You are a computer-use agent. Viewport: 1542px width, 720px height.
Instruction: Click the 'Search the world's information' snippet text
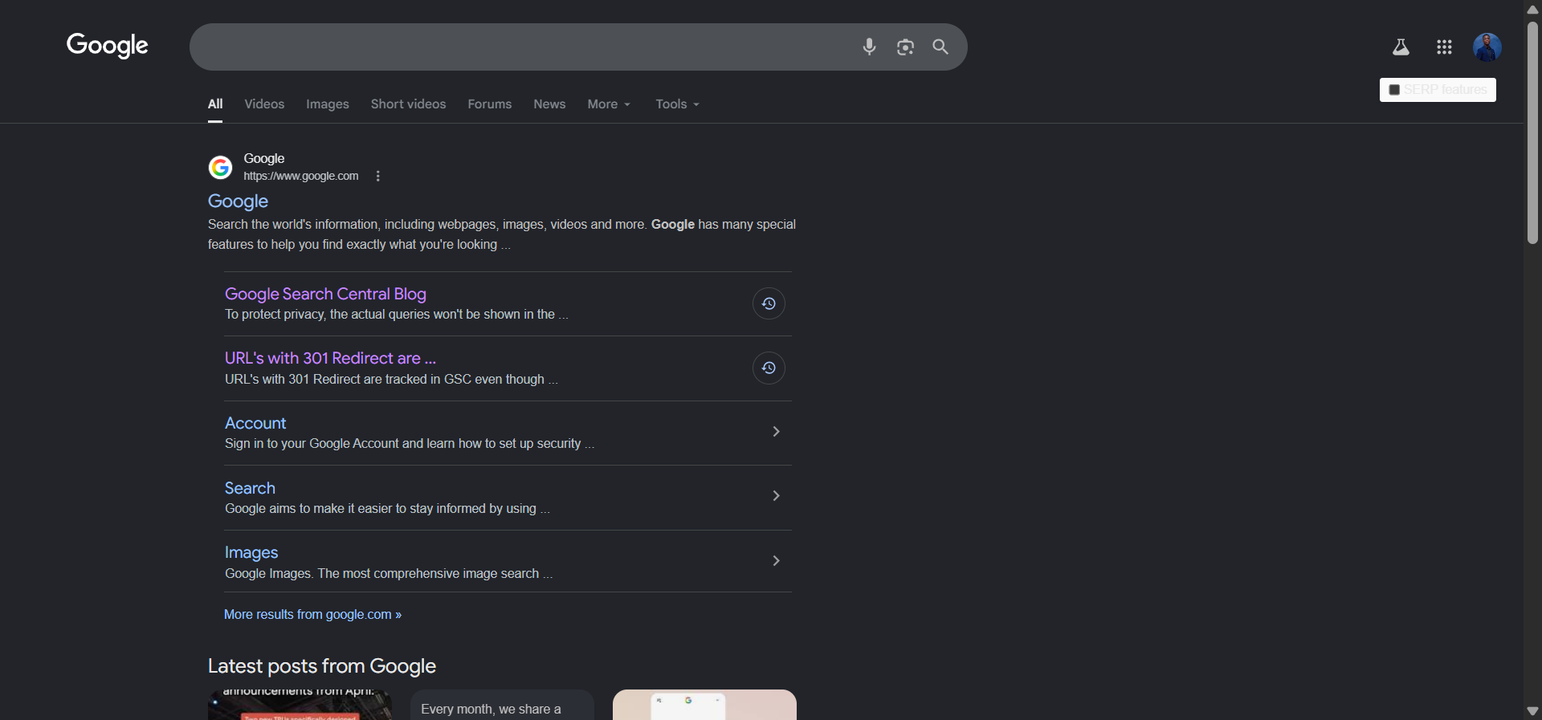tap(502, 234)
